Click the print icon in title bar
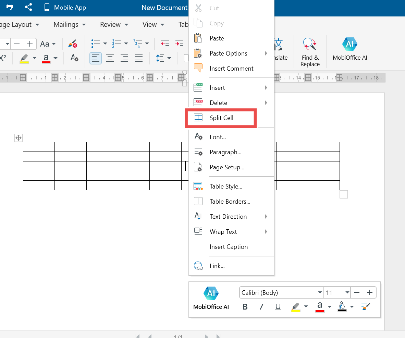Image resolution: width=405 pixels, height=338 pixels. point(10,7)
